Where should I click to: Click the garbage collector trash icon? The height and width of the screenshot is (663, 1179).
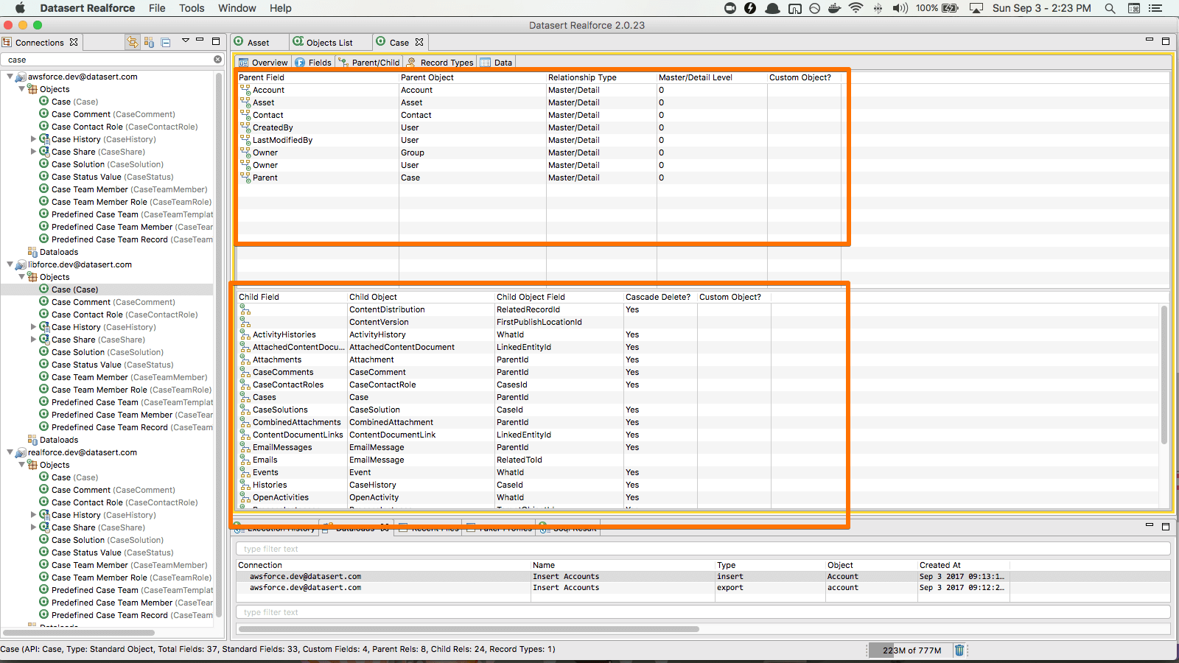959,650
